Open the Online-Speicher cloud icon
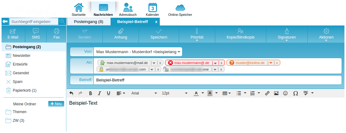 pyautogui.click(x=180, y=8)
